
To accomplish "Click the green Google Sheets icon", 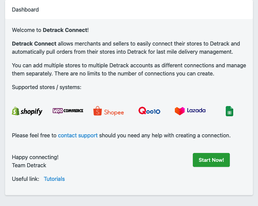I will click(229, 111).
